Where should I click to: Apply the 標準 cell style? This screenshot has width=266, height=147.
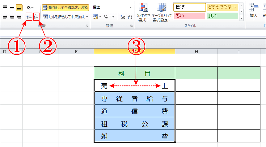(190, 7)
